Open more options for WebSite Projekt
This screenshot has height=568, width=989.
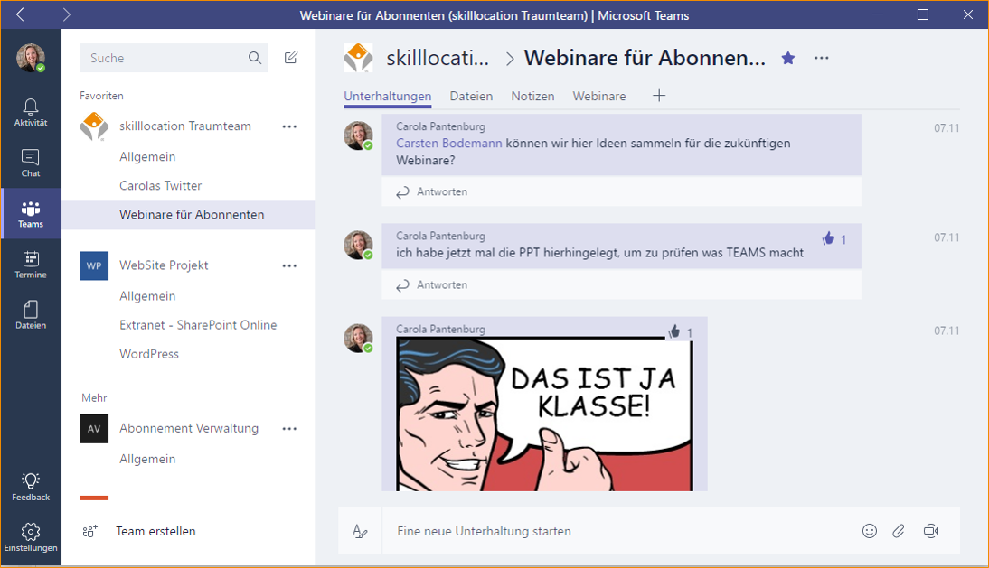pyautogui.click(x=289, y=265)
